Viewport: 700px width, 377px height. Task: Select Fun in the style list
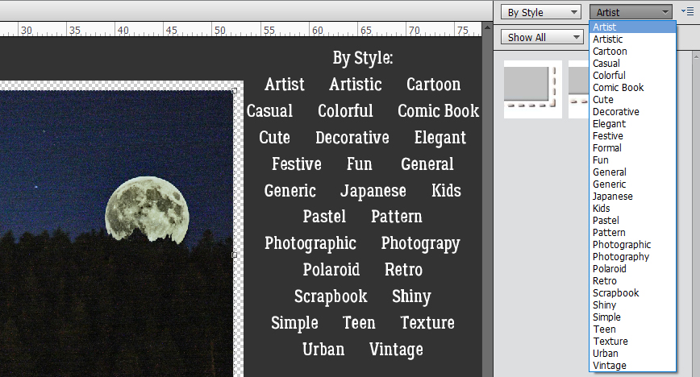[632, 159]
